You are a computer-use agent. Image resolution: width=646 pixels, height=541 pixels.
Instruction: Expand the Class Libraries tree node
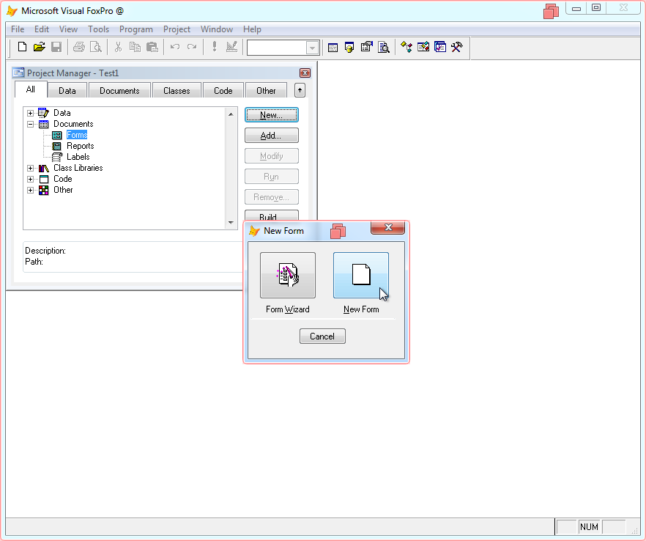pyautogui.click(x=31, y=169)
